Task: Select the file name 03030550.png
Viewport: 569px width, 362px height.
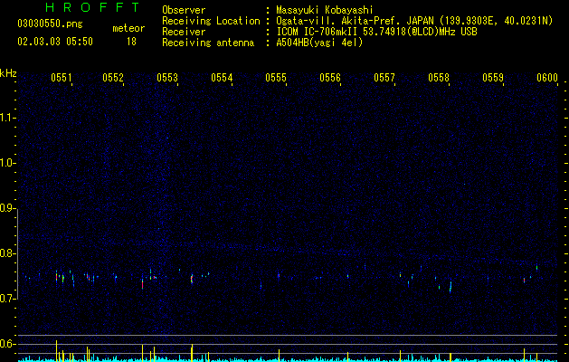Action: coord(50,24)
